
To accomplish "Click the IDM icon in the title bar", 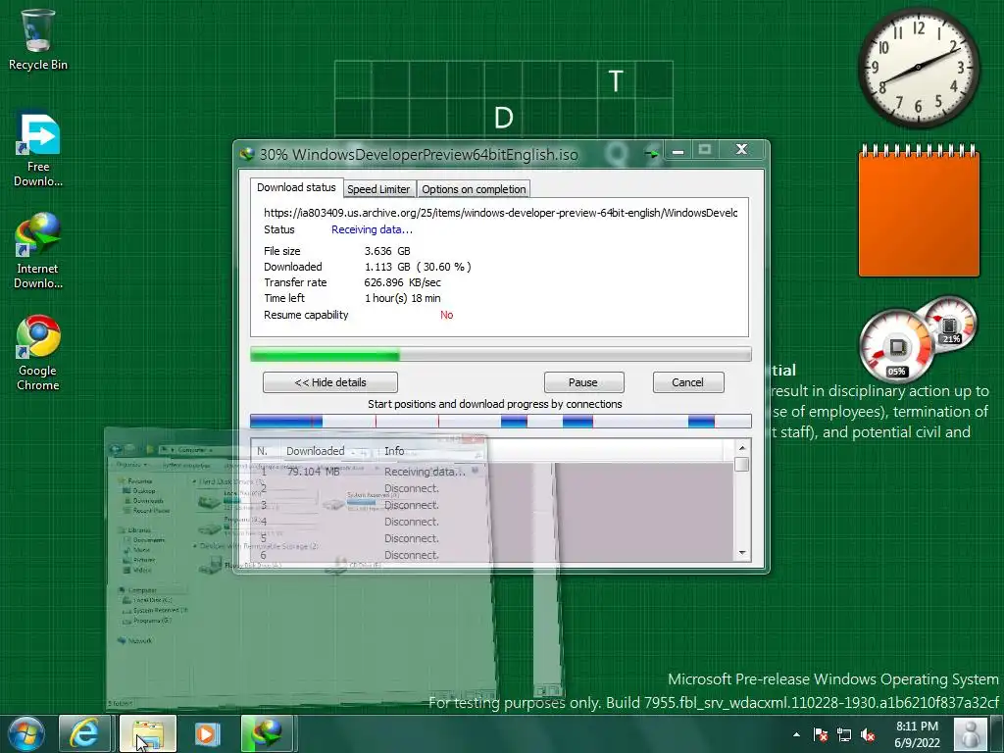I will tap(247, 154).
